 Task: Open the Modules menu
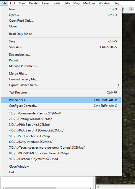coord(89,3)
